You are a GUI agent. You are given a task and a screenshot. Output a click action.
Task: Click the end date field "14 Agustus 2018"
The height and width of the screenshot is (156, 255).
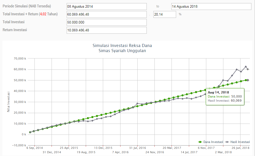pyautogui.click(x=211, y=6)
